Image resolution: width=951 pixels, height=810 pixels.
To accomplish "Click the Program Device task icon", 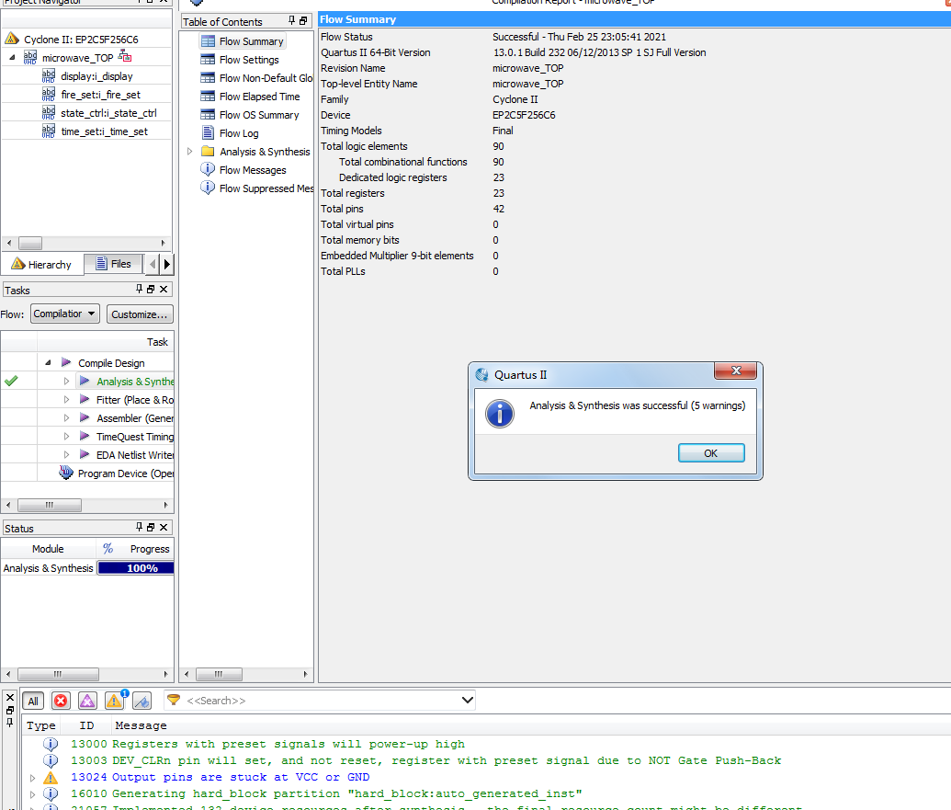I will pyautogui.click(x=66, y=473).
